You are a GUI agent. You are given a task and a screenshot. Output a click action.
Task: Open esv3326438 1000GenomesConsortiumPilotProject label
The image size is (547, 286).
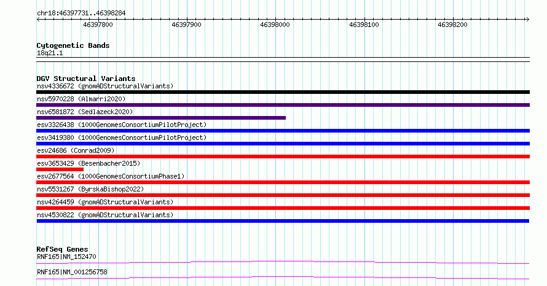pyautogui.click(x=122, y=125)
